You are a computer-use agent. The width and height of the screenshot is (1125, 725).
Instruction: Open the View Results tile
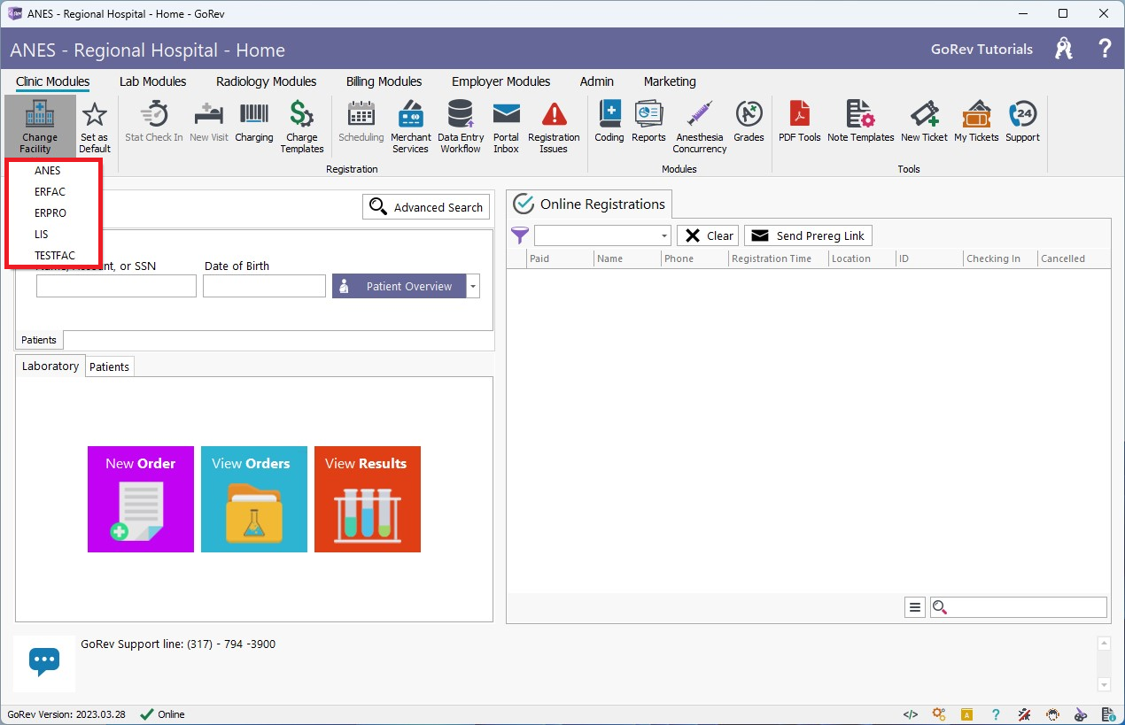tap(368, 499)
